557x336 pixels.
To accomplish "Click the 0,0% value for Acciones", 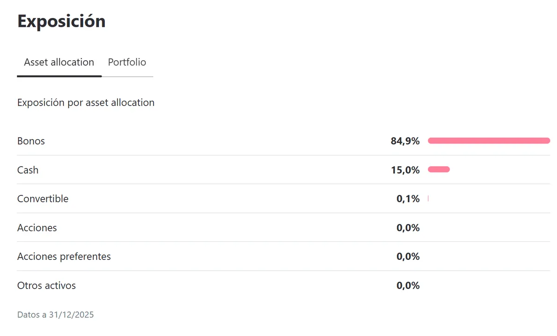I will point(408,228).
